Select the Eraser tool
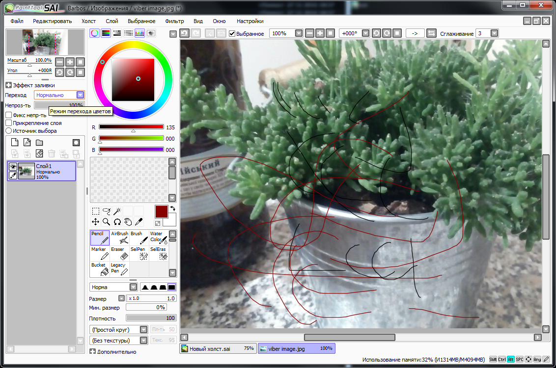 [119, 253]
